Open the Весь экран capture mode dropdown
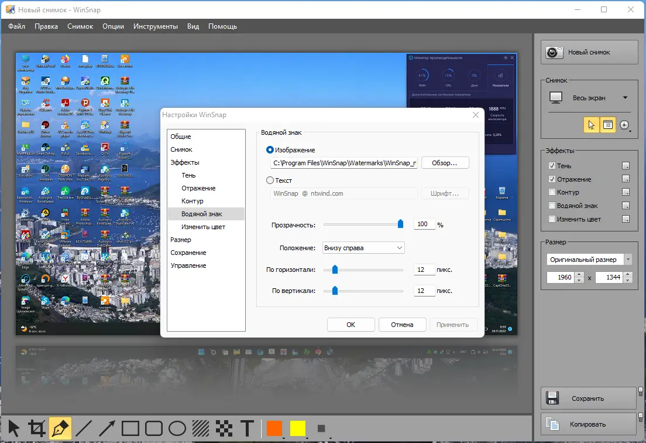Image resolution: width=646 pixels, height=443 pixels. (625, 98)
